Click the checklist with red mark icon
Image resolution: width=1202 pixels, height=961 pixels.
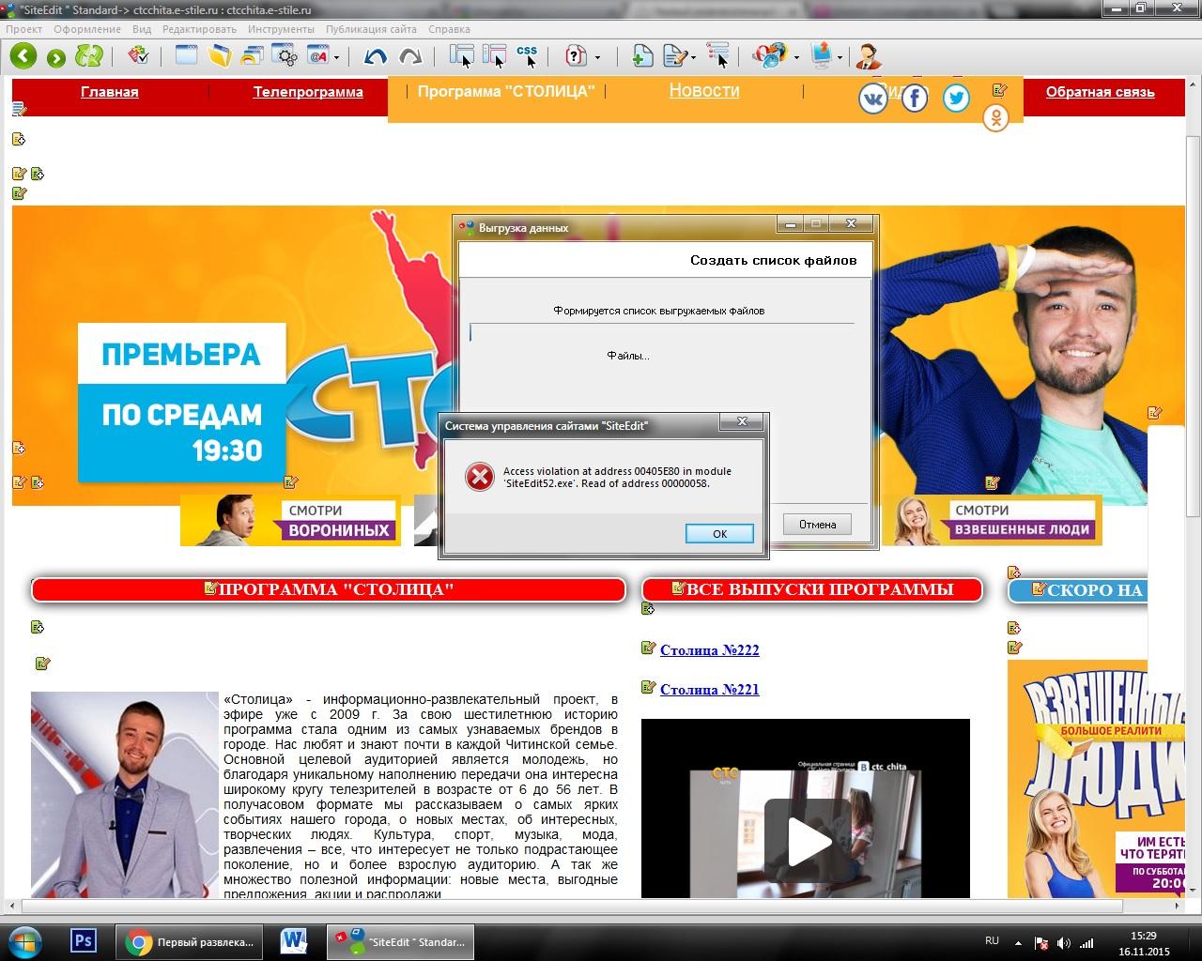pos(139,56)
